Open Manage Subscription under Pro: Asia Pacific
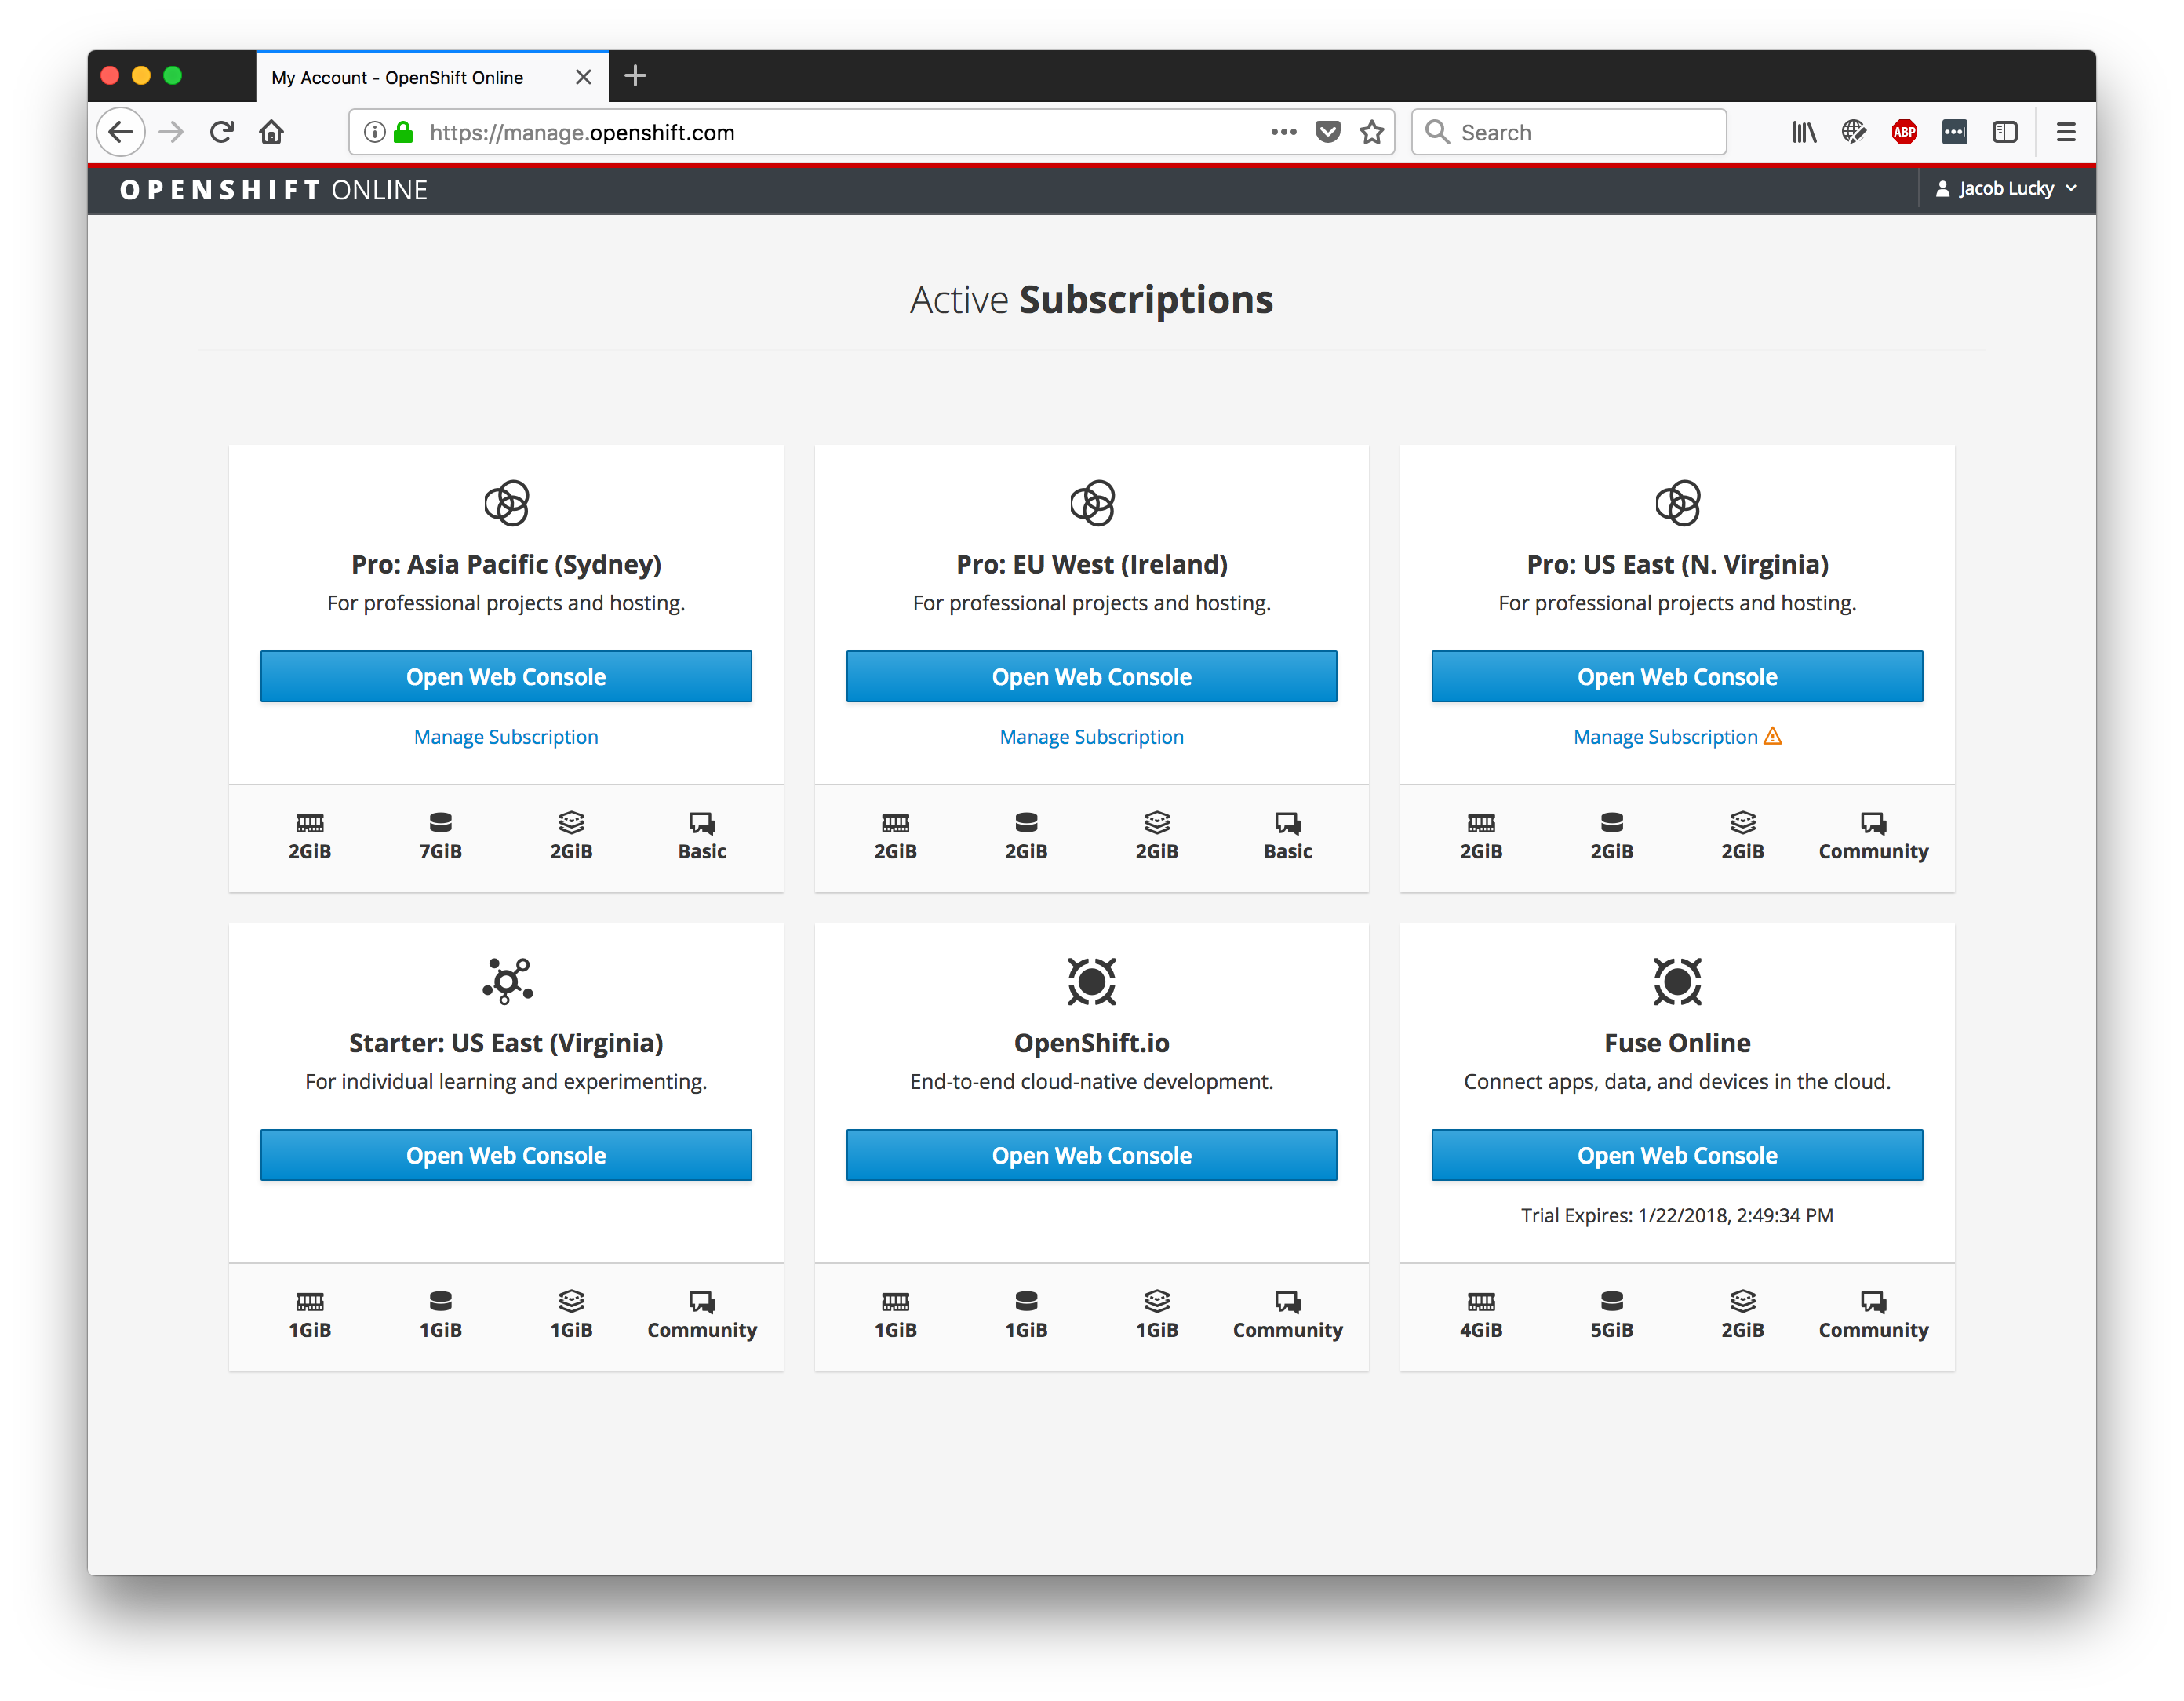 [506, 736]
